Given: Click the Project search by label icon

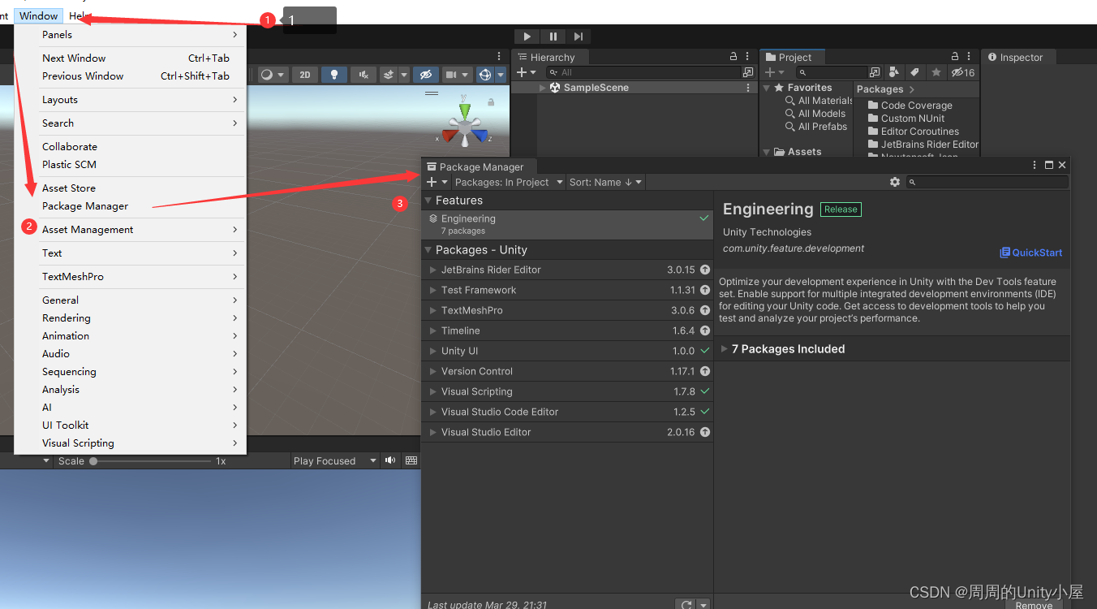Looking at the screenshot, I should [914, 72].
